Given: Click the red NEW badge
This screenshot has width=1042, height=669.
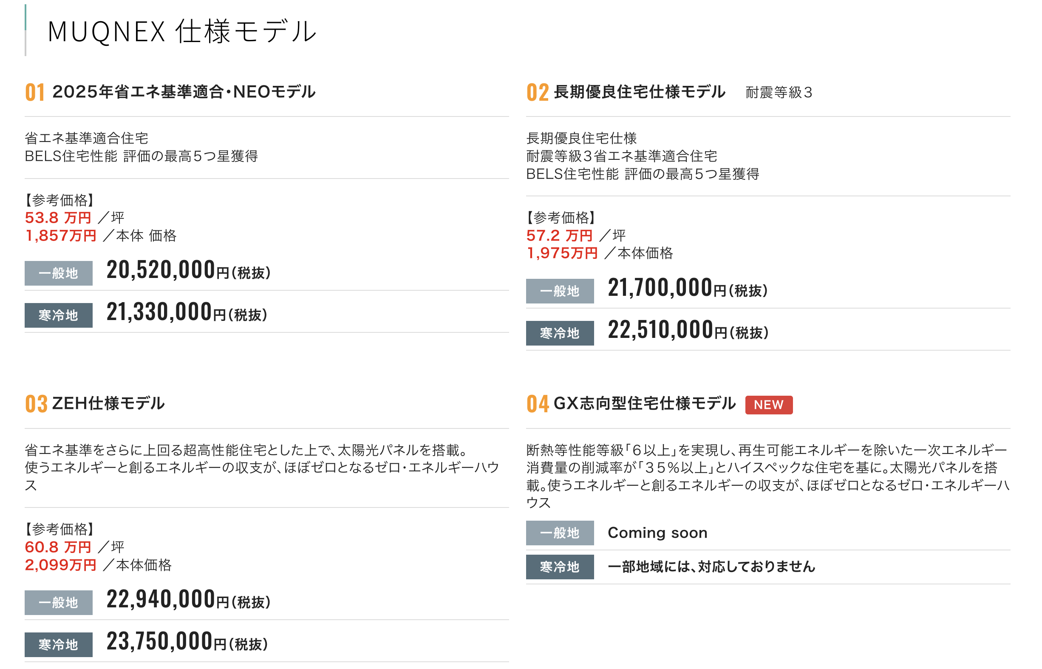Looking at the screenshot, I should [768, 405].
